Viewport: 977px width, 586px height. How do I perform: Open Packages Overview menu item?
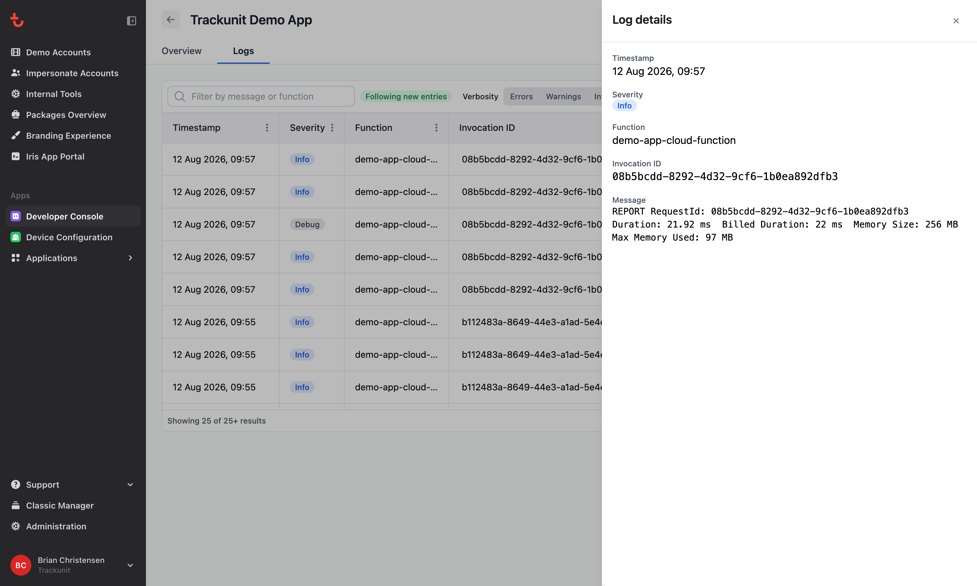73,115
